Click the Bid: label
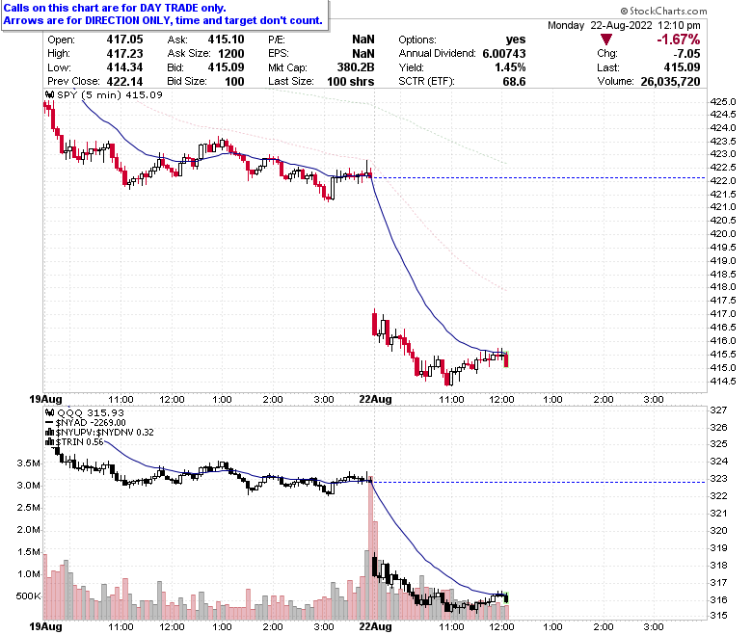 (x=176, y=67)
